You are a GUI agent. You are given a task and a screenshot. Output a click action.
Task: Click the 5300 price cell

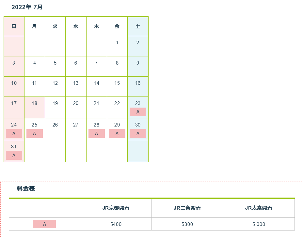tap(187, 224)
